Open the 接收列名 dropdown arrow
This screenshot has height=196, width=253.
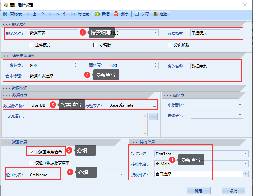click(245, 174)
